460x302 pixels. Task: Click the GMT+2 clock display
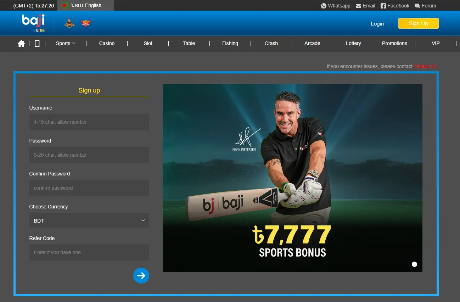pos(34,6)
